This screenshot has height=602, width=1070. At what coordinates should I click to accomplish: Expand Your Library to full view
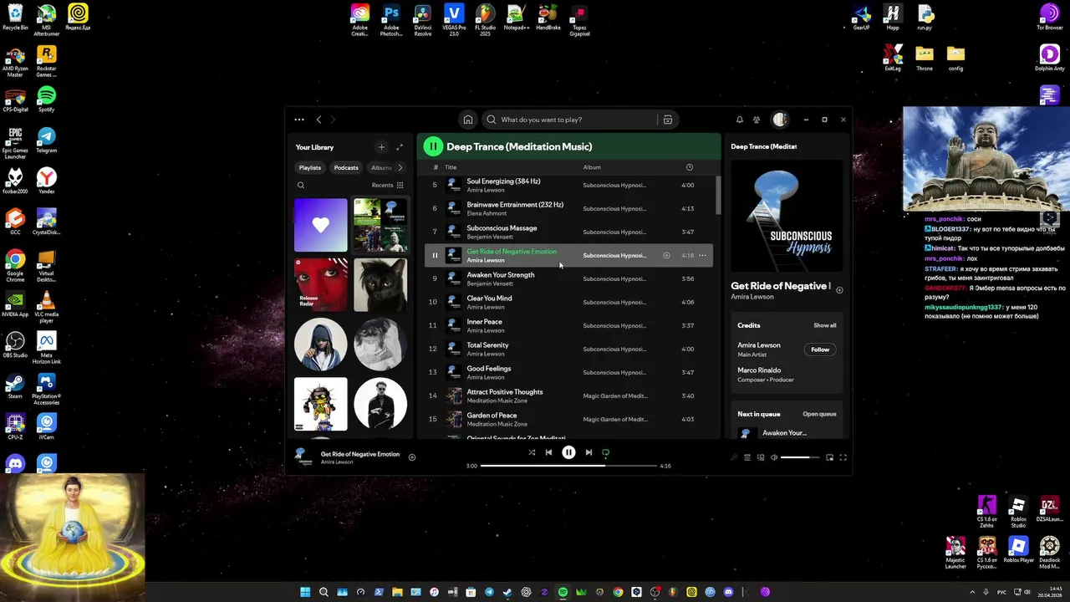pyautogui.click(x=399, y=147)
